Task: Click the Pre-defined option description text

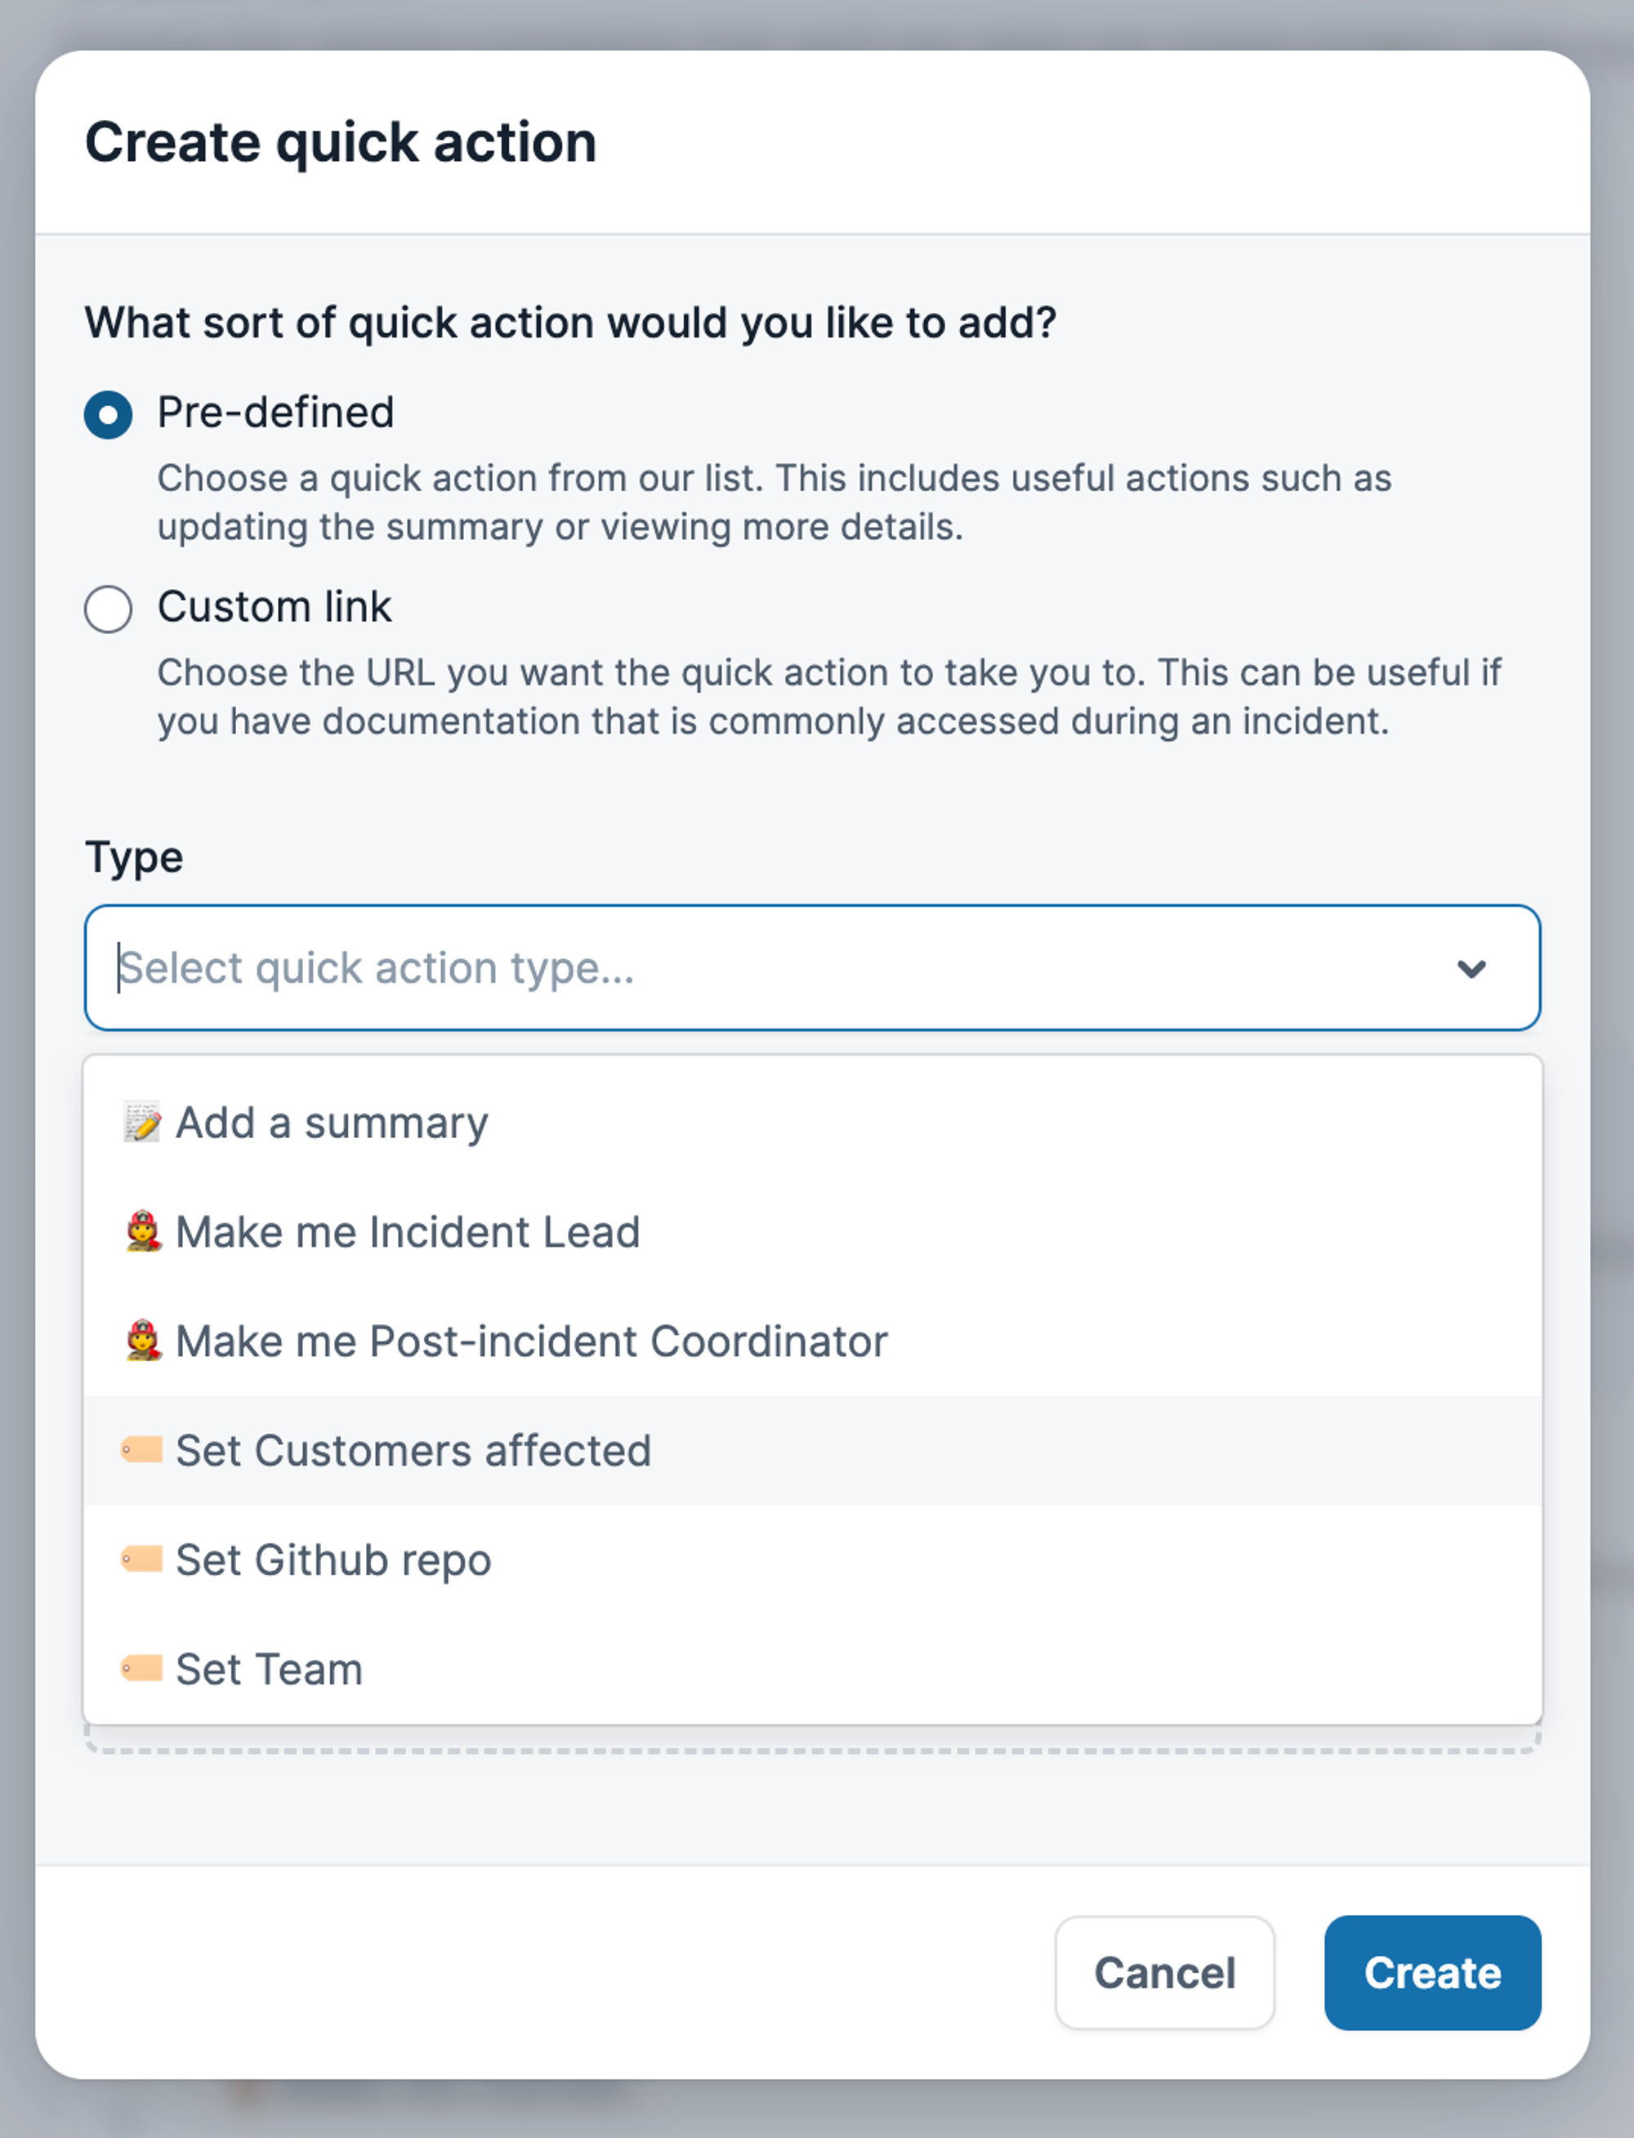Action: coord(775,502)
